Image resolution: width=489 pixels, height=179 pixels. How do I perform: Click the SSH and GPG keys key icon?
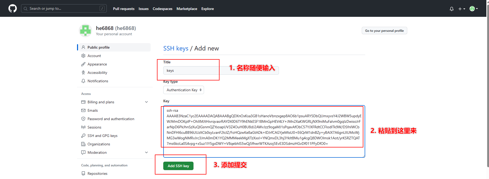click(83, 136)
